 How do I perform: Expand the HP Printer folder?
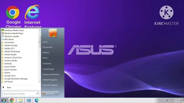(7, 82)
